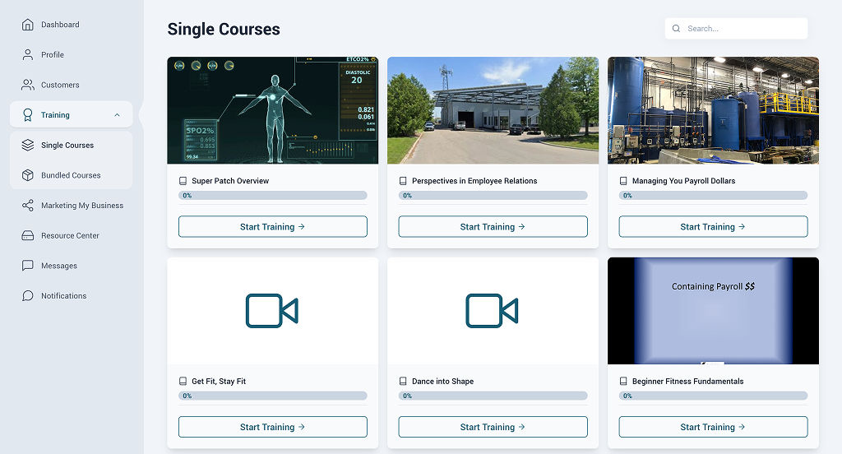This screenshot has width=842, height=454.
Task: Click the Managing You Payroll Dollars progress bar
Action: pos(713,196)
